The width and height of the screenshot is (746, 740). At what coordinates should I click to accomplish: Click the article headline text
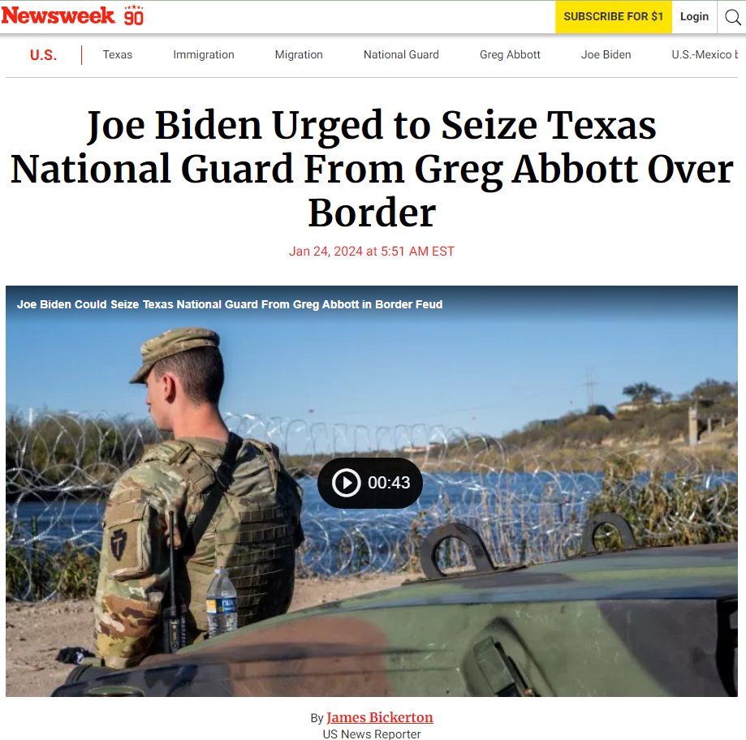(372, 168)
